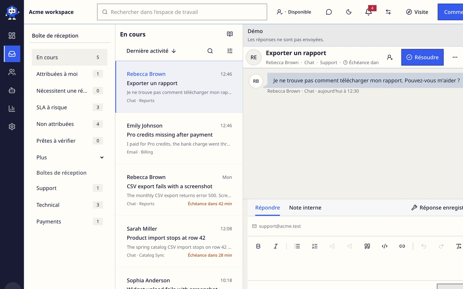Clear text formatting
Viewport: 463px width, 289px height.
458,246
